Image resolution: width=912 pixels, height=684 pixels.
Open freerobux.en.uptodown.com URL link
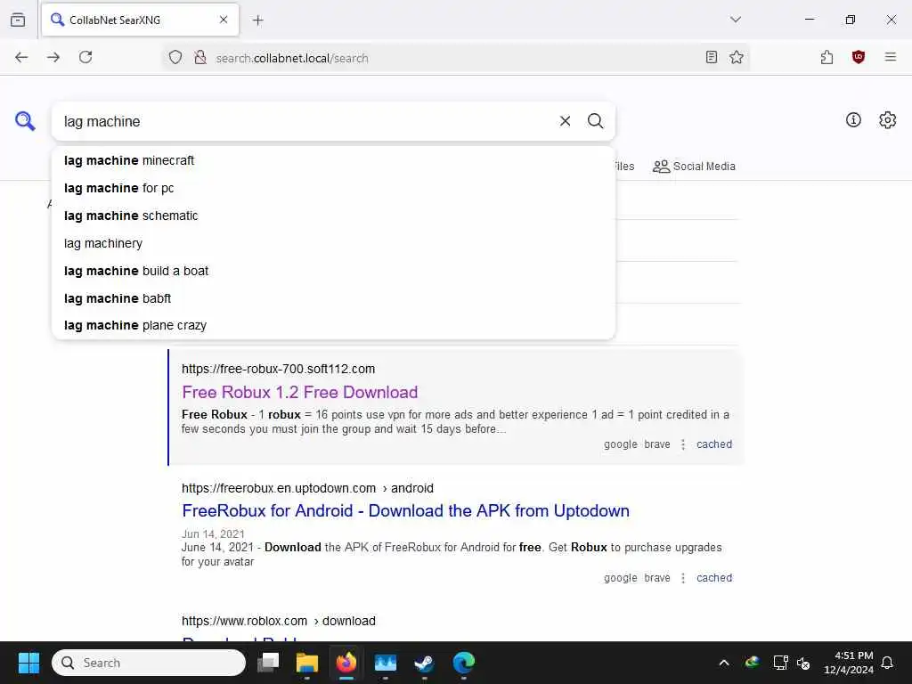tap(307, 488)
